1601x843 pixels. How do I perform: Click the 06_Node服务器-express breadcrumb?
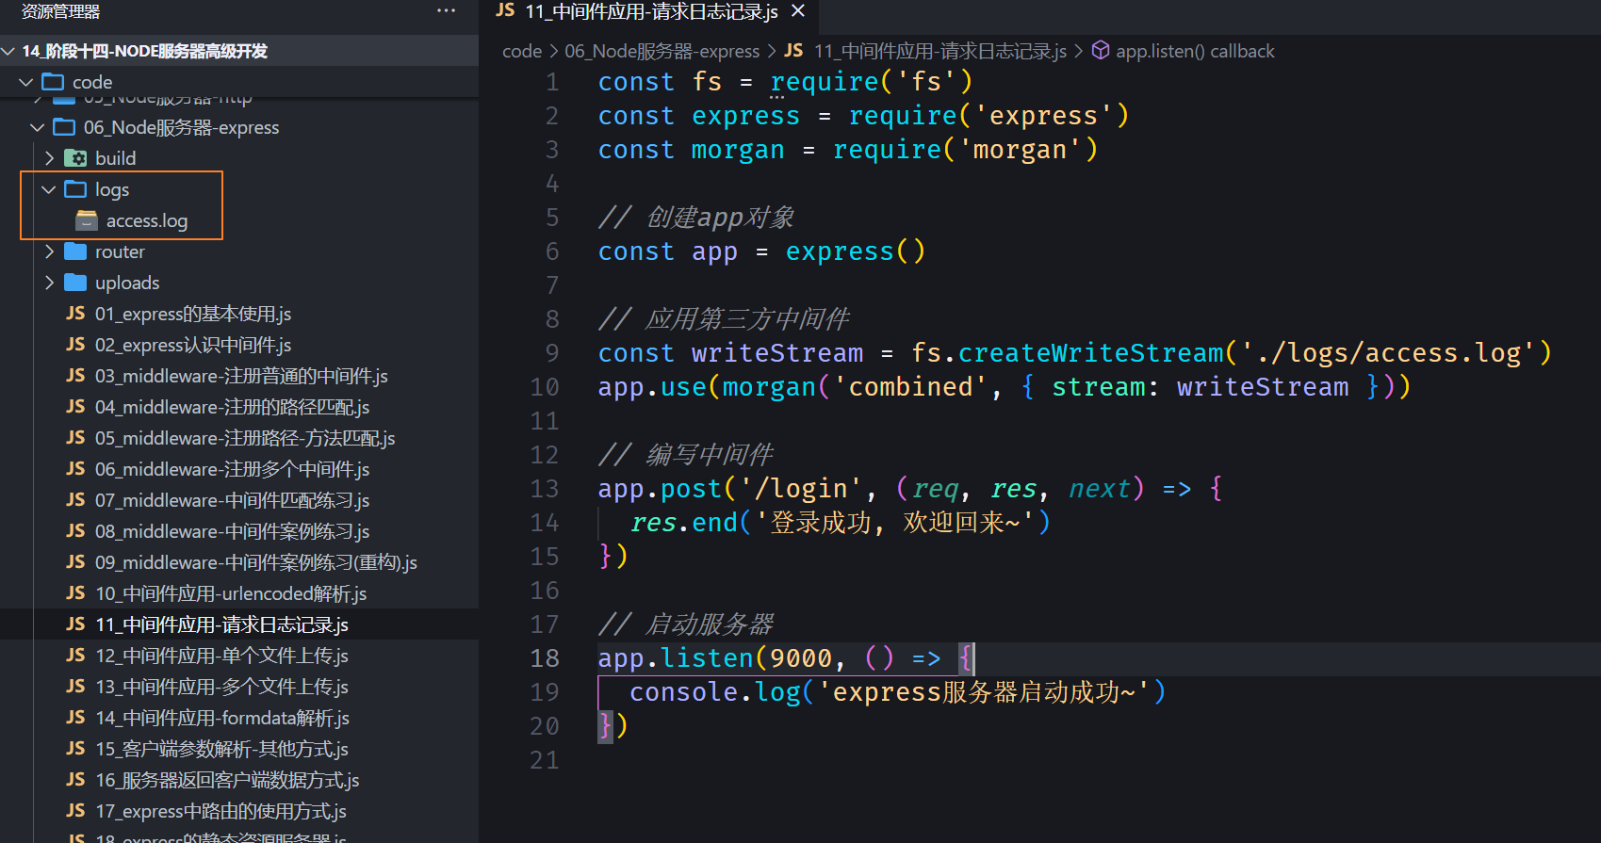coord(662,51)
